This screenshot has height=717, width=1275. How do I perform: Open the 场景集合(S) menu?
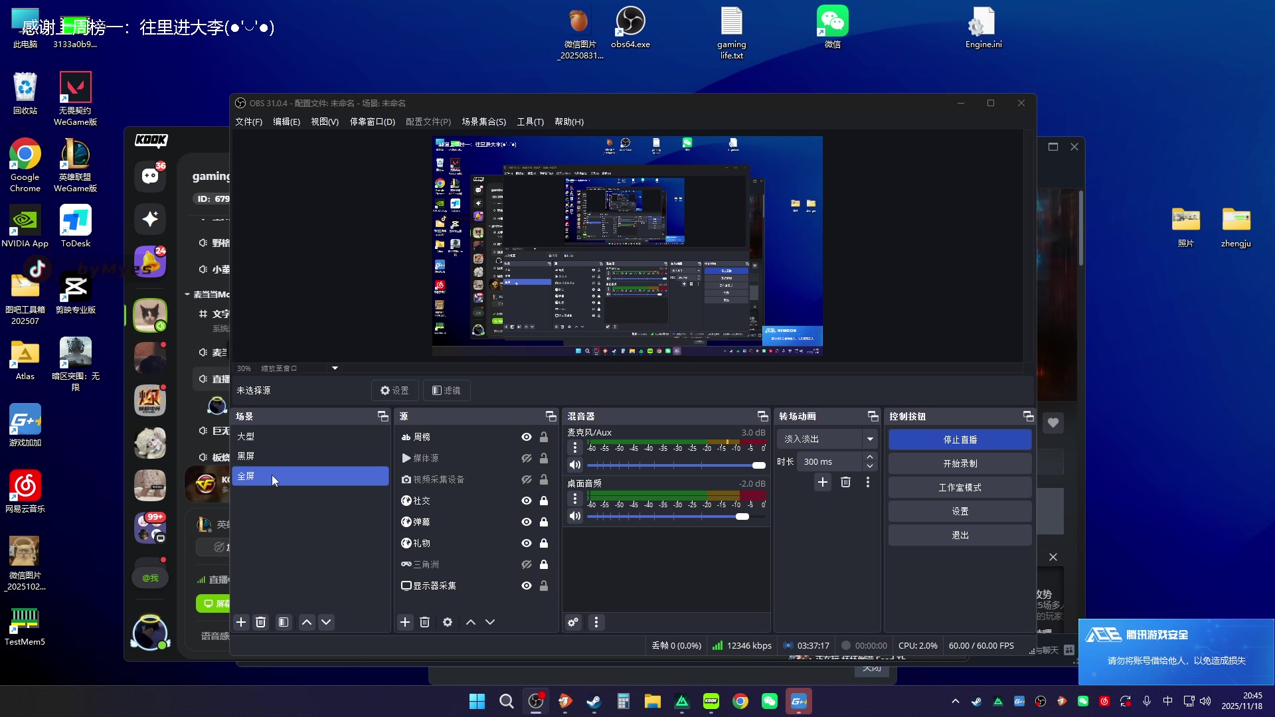click(x=483, y=121)
